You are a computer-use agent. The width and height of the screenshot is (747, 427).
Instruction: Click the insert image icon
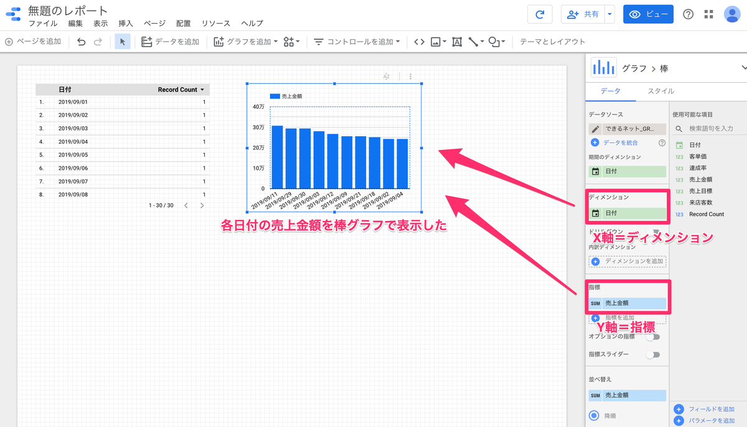click(438, 42)
